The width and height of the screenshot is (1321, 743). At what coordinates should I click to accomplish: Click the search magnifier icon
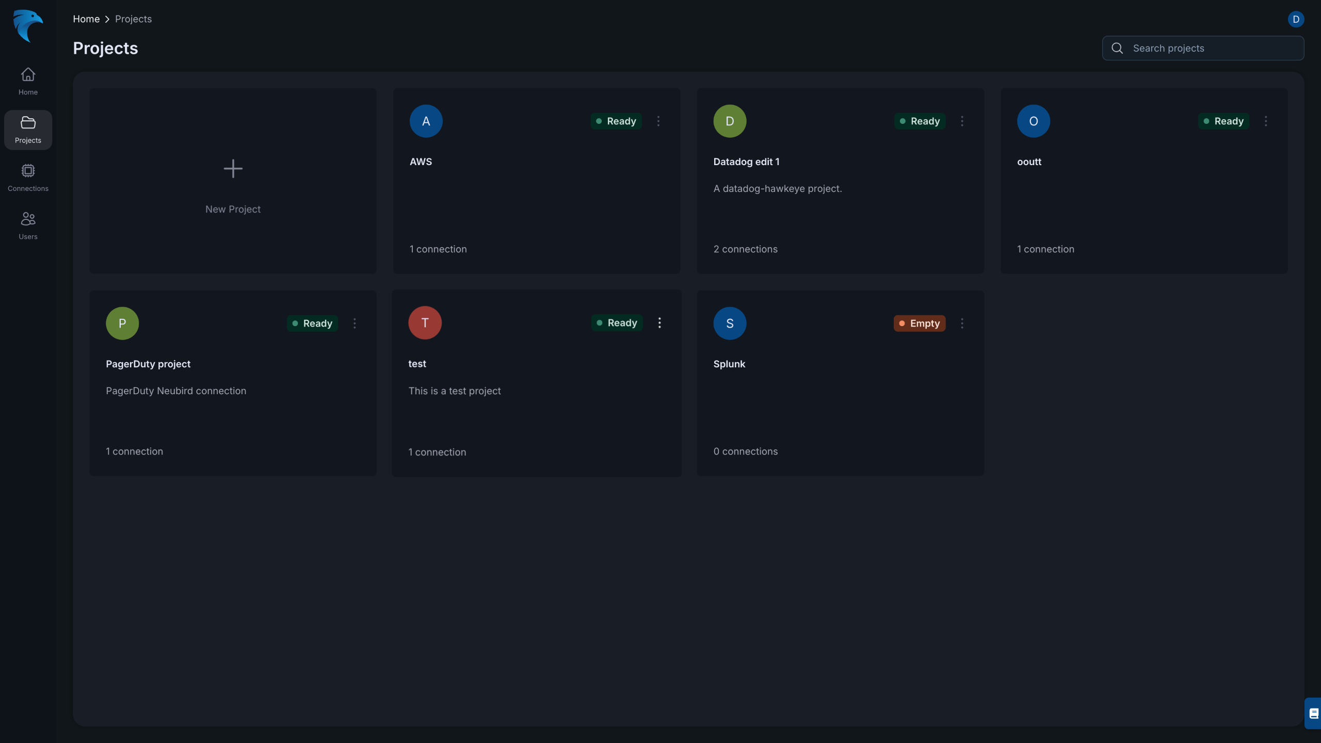(x=1117, y=48)
